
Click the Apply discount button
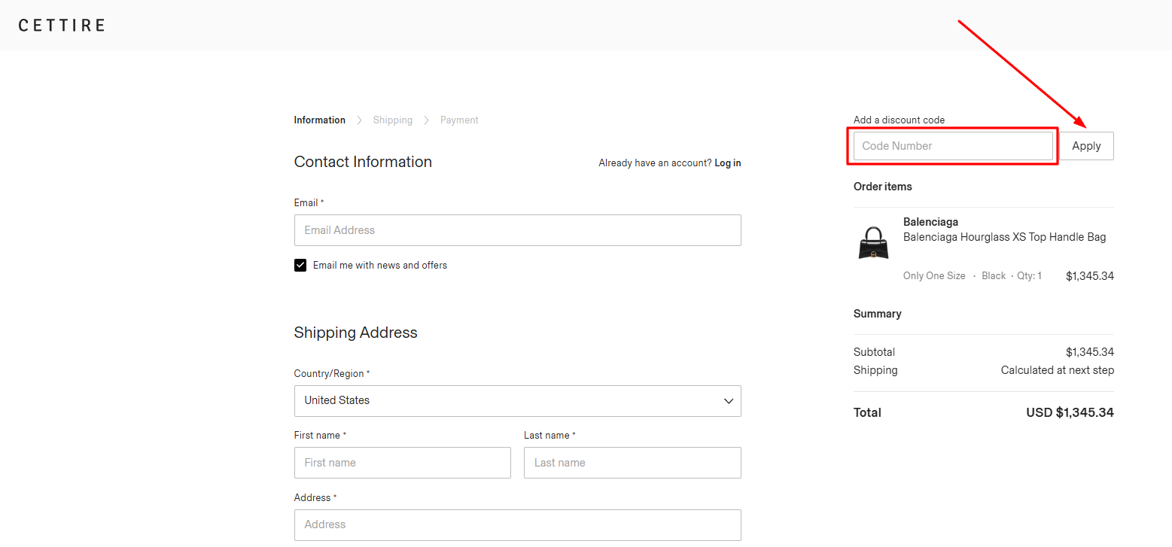point(1086,145)
